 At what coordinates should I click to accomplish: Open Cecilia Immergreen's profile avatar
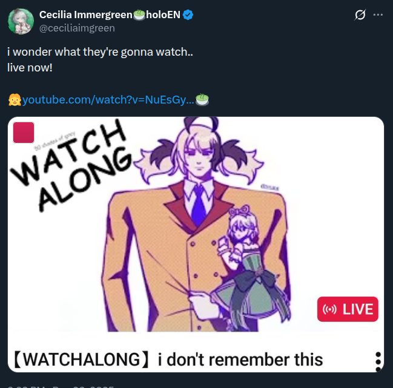click(x=21, y=21)
